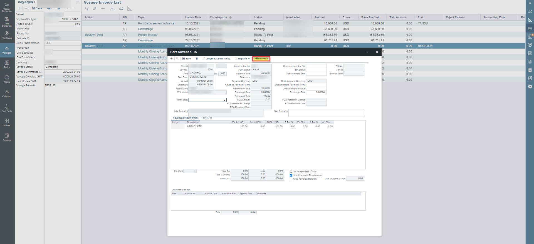This screenshot has width=534, height=244.
Task: Open the Alerts icon in left sidebar
Action: (x=7, y=79)
